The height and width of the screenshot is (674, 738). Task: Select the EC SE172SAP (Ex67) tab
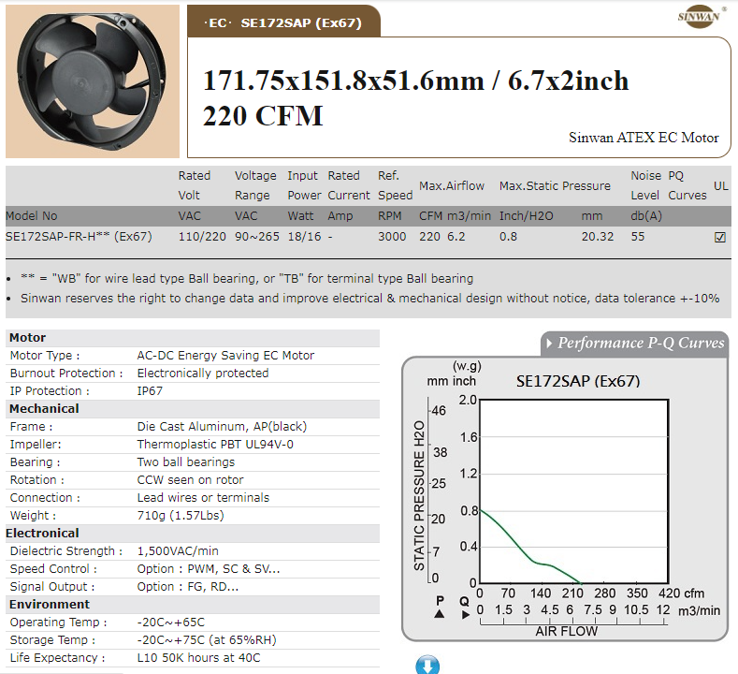click(x=284, y=22)
